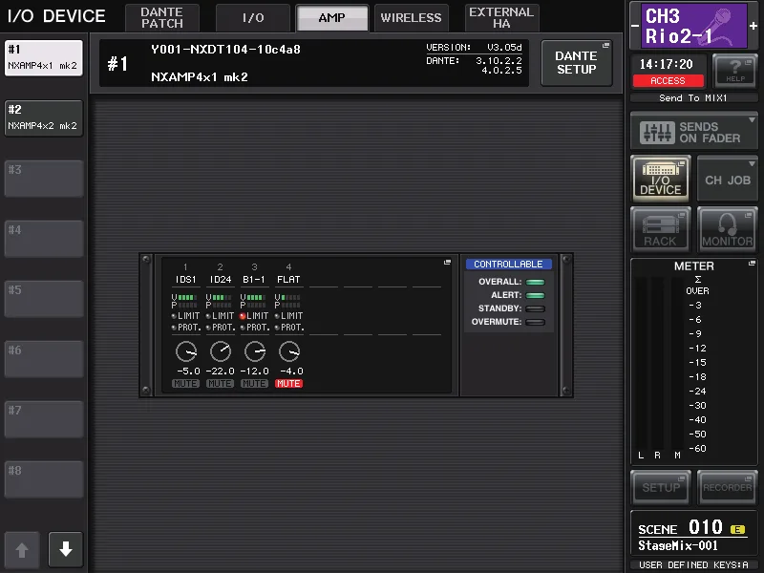Open DANTE SETUP

pos(577,63)
